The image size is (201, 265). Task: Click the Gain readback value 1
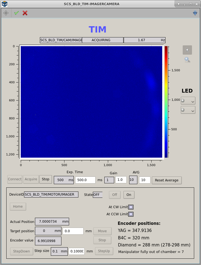(109, 180)
